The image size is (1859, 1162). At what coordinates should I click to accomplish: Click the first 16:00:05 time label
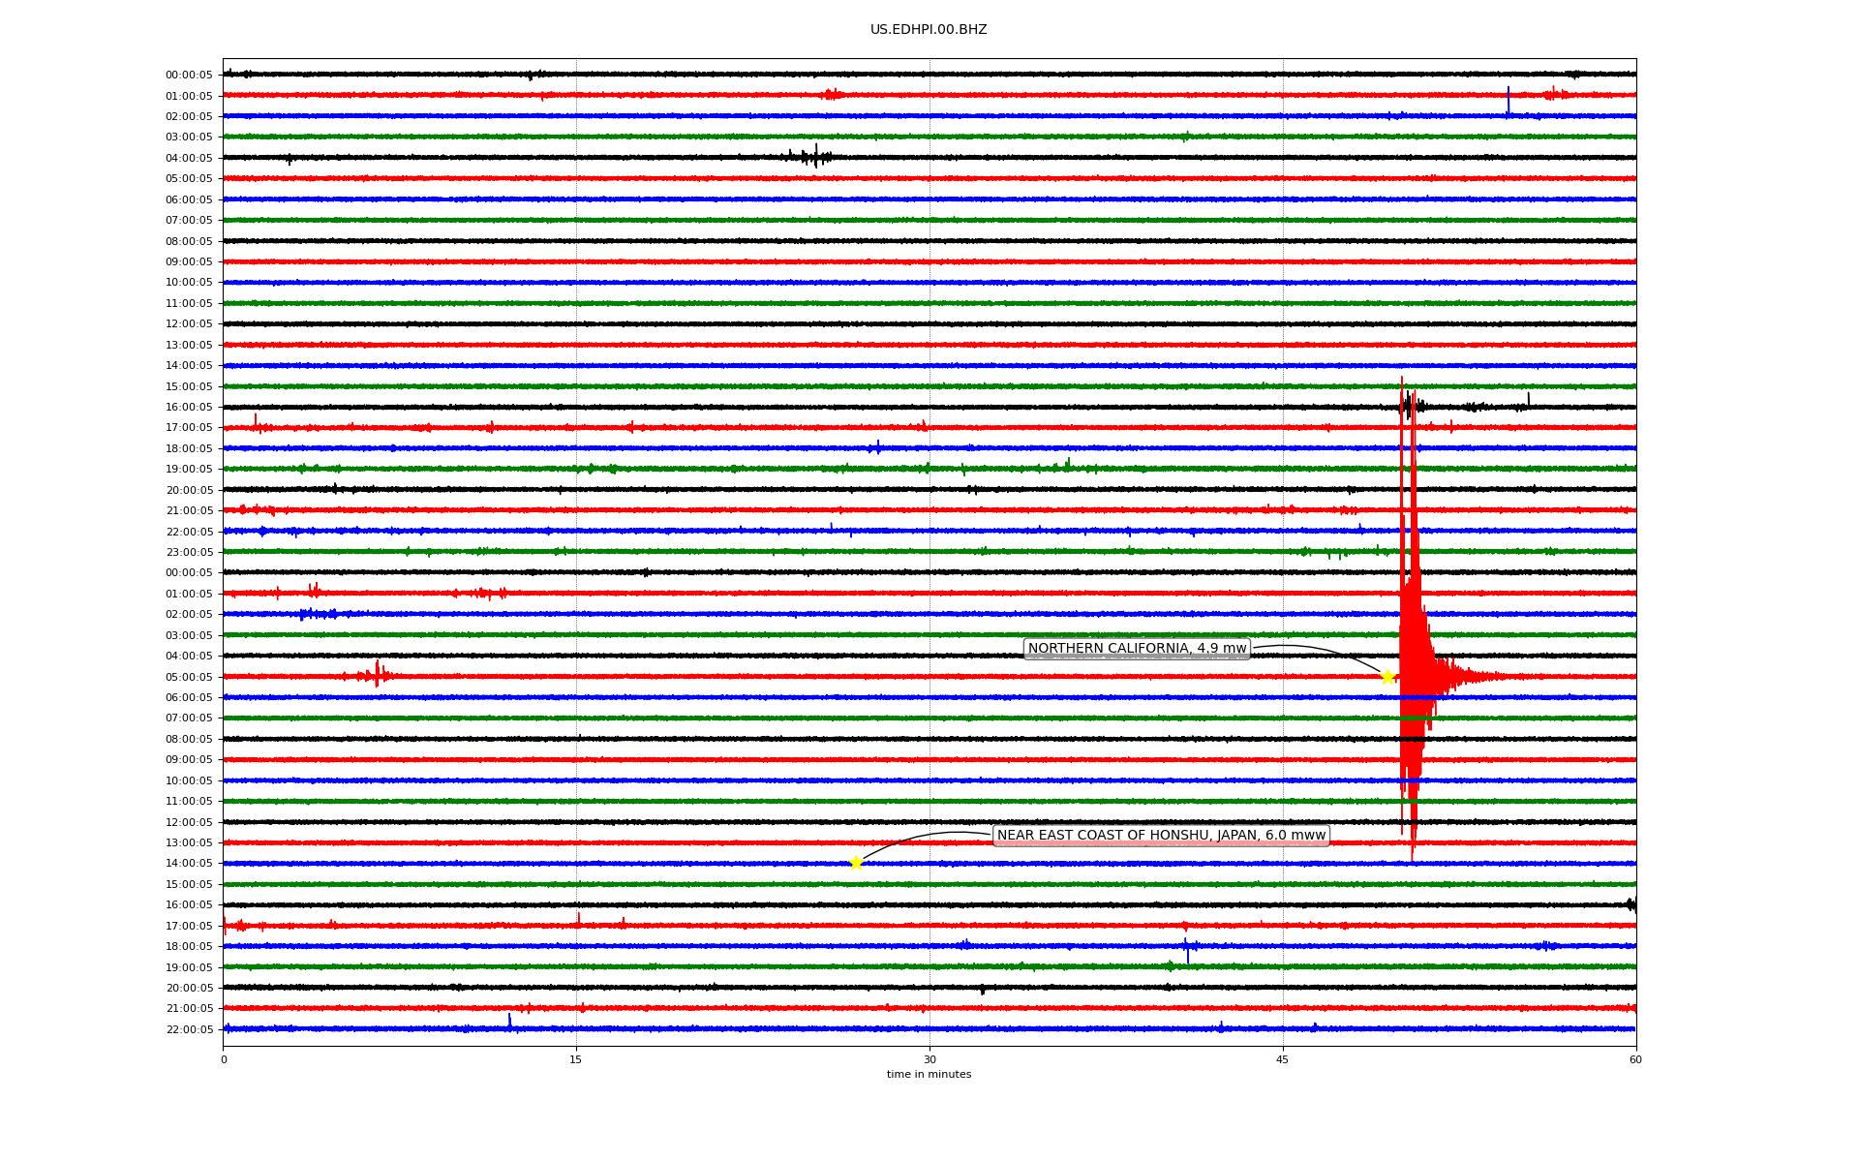[189, 407]
